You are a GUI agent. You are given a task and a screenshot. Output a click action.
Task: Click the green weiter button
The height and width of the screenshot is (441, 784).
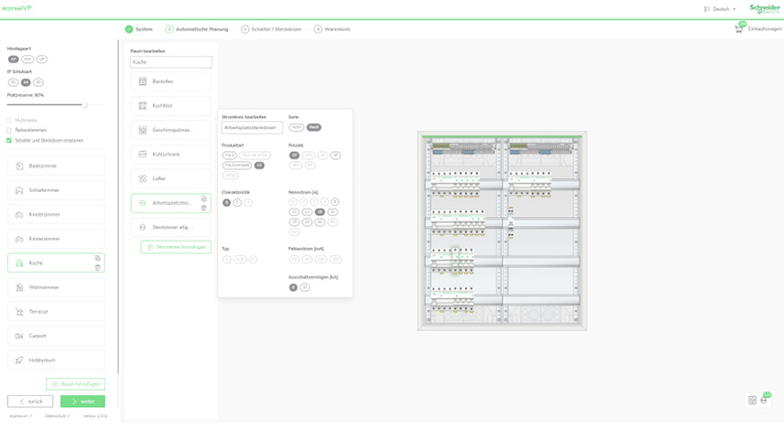83,402
